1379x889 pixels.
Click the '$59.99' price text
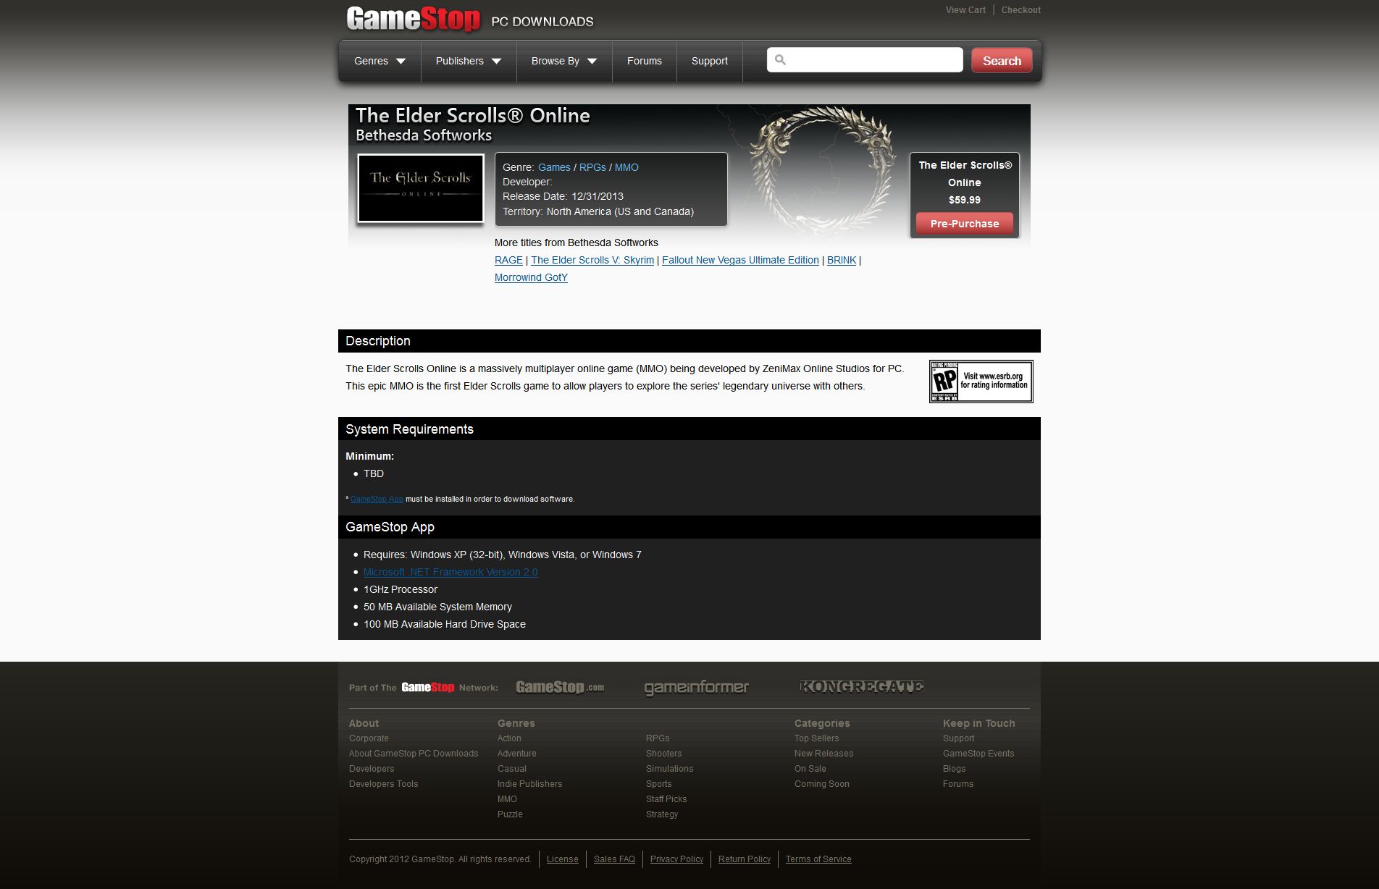click(965, 200)
